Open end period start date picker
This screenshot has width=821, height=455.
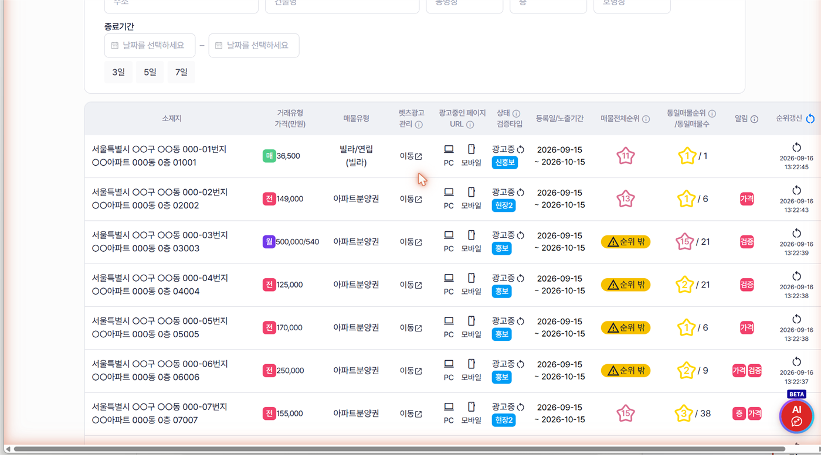(x=150, y=45)
